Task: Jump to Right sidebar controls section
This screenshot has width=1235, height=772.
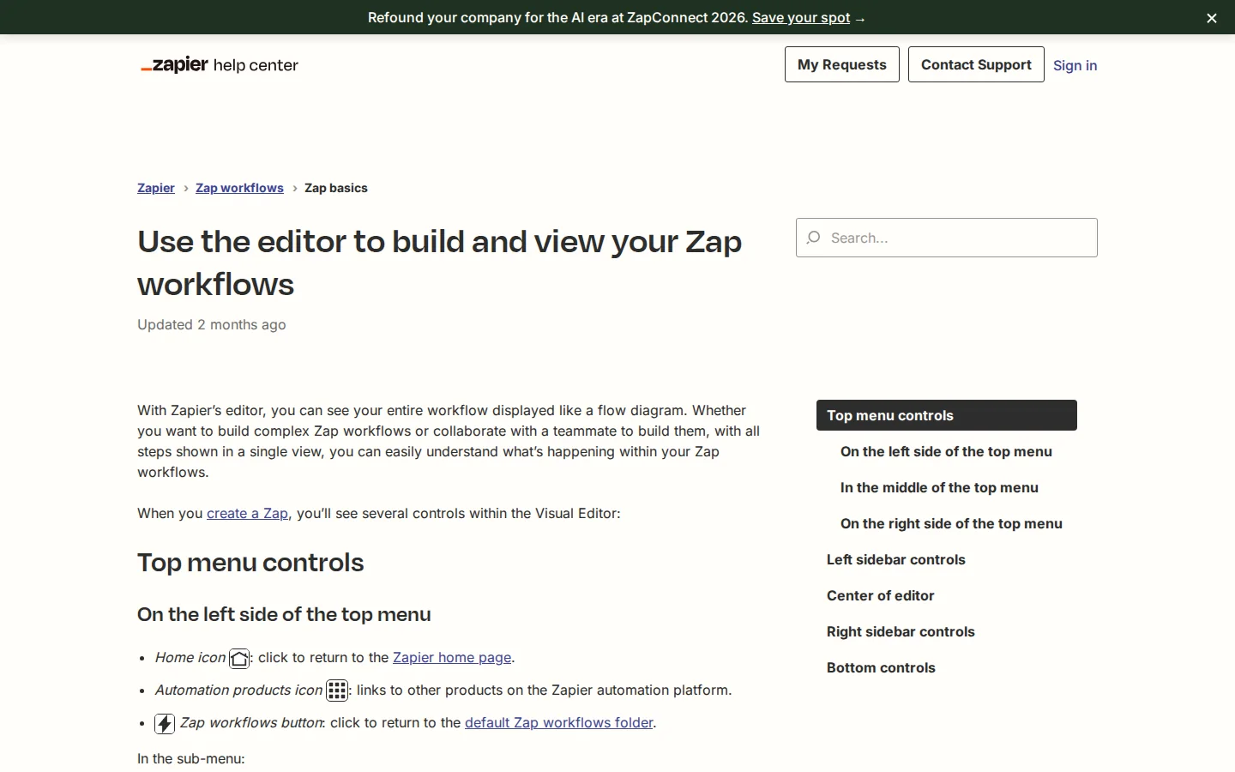Action: point(901,631)
